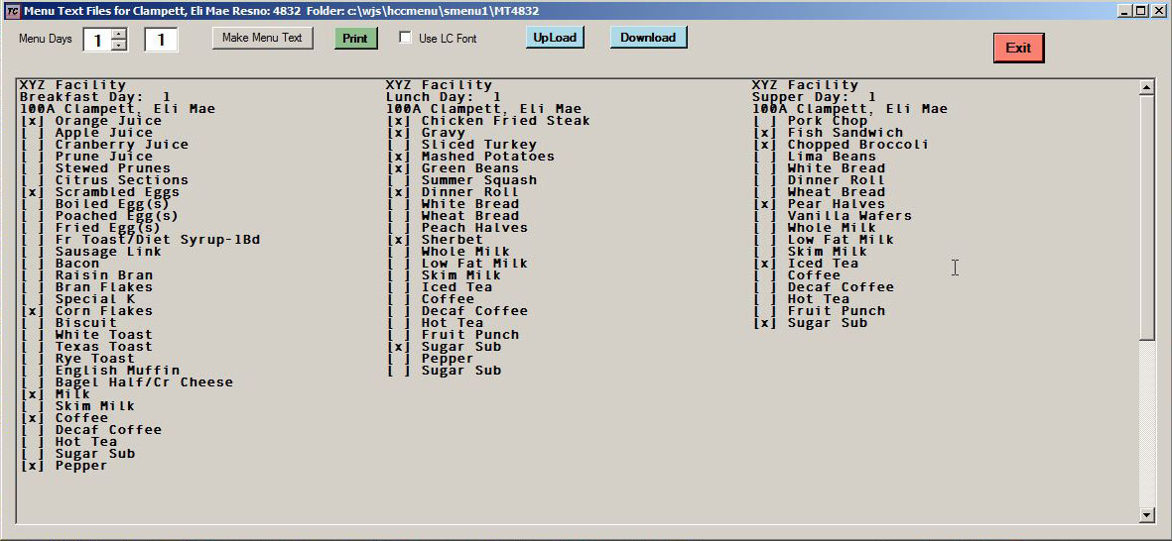Click the Chopped Broccoli line
The height and width of the screenshot is (541, 1172).
(841, 145)
